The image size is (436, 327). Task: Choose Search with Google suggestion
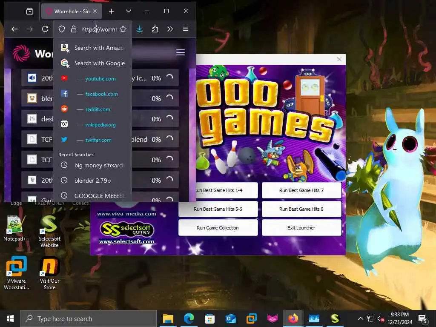click(x=92, y=63)
